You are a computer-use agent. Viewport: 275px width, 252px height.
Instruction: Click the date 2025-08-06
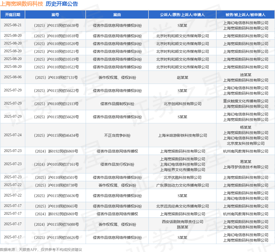point(13,77)
